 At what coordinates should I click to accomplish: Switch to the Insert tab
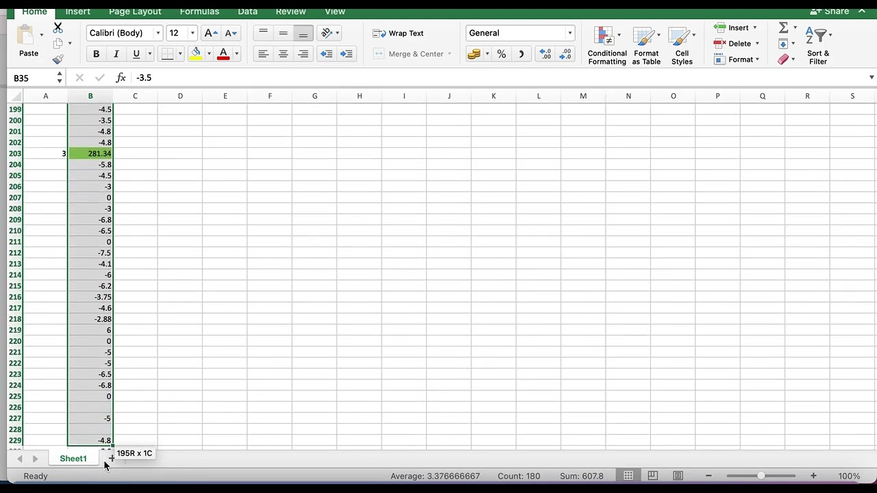[77, 11]
